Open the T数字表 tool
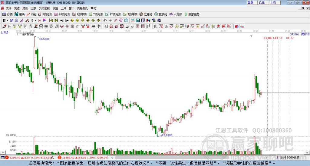Screen dimensions: 310x166 click(x=130, y=14)
